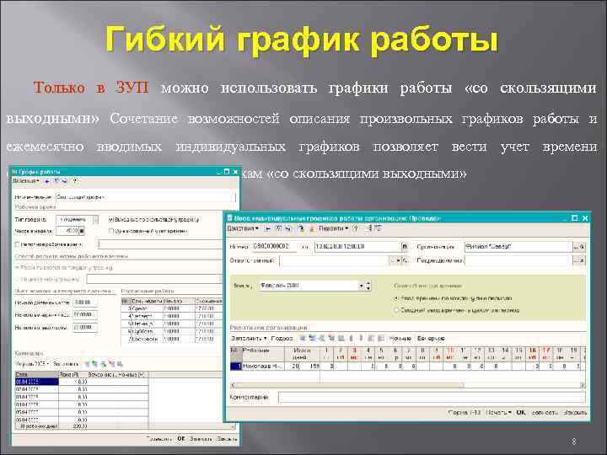Click Ночные in workers table toolbar

click(x=400, y=338)
